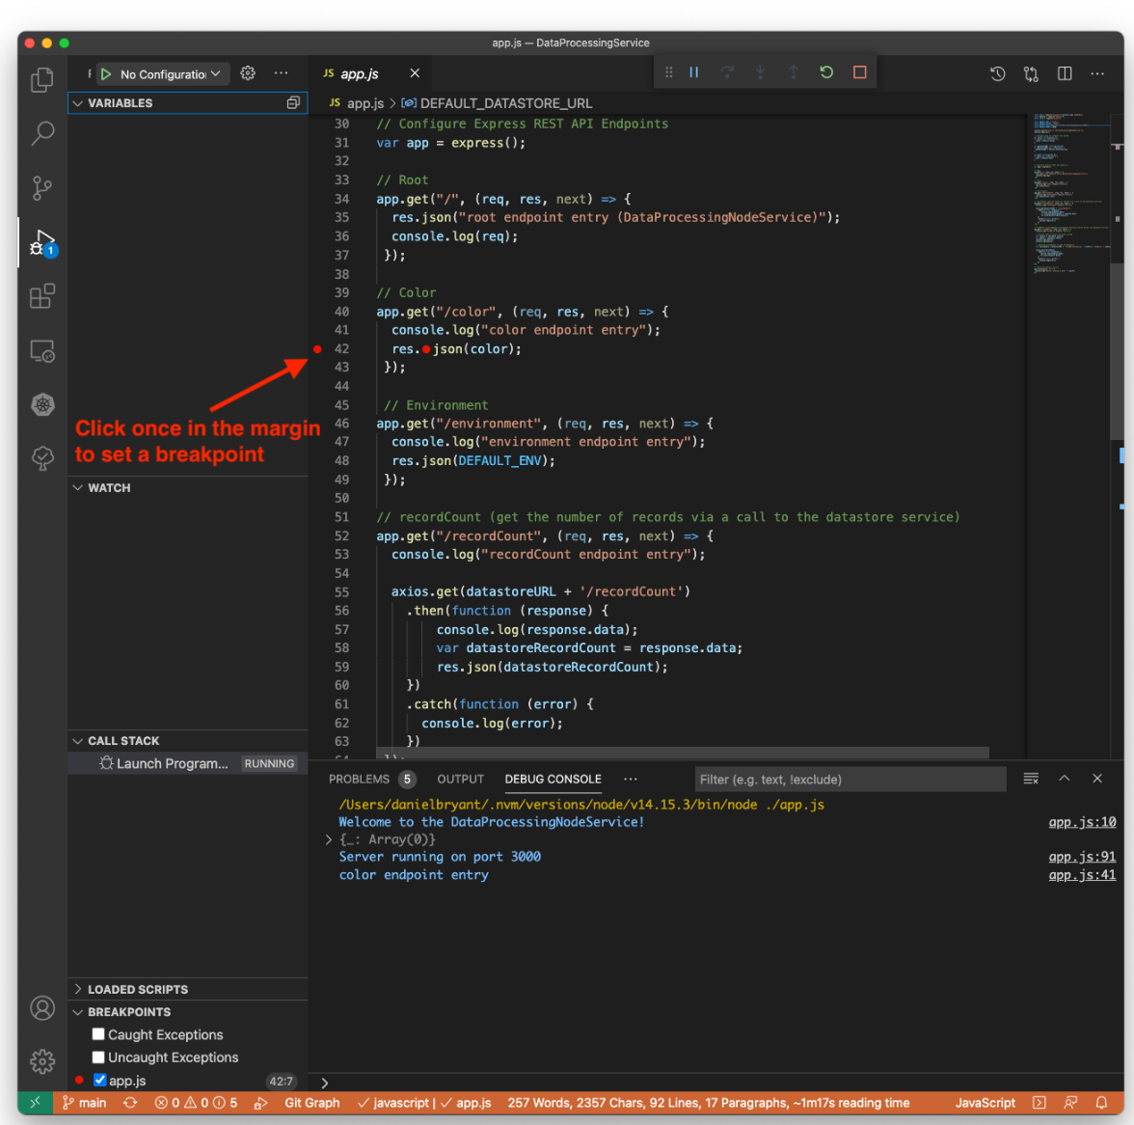Maximize the panel with the chevron
1134x1125 pixels.
tap(1064, 779)
